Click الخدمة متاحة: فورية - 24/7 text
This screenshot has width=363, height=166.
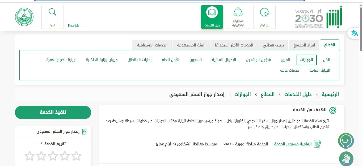(x=246, y=144)
